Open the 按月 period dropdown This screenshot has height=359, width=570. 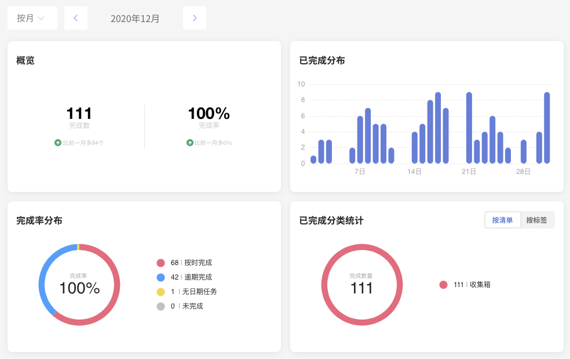[32, 18]
